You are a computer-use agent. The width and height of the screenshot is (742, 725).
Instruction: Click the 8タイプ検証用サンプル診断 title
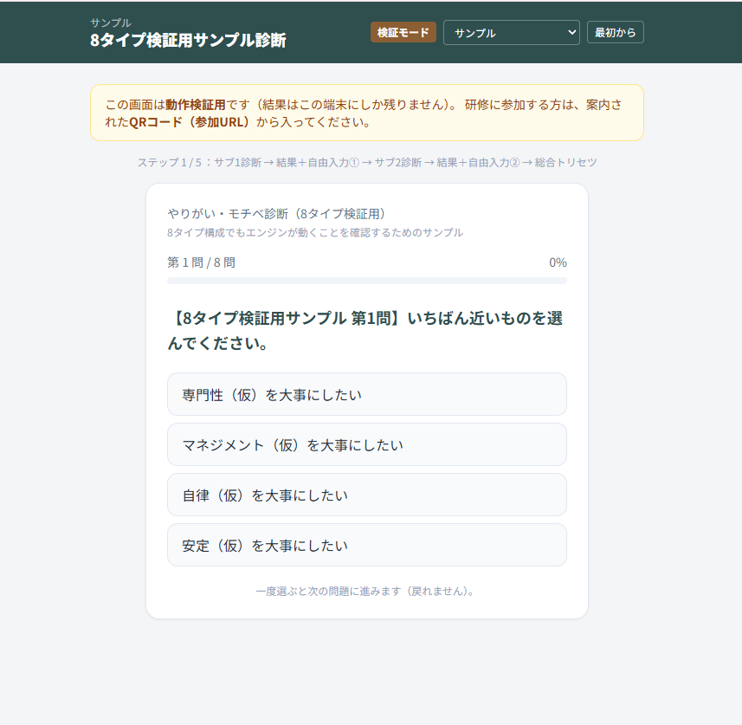click(188, 40)
